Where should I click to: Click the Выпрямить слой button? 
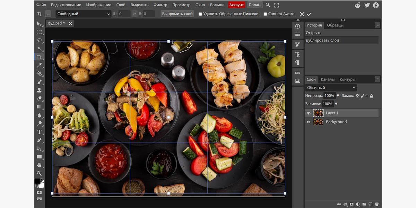click(177, 14)
